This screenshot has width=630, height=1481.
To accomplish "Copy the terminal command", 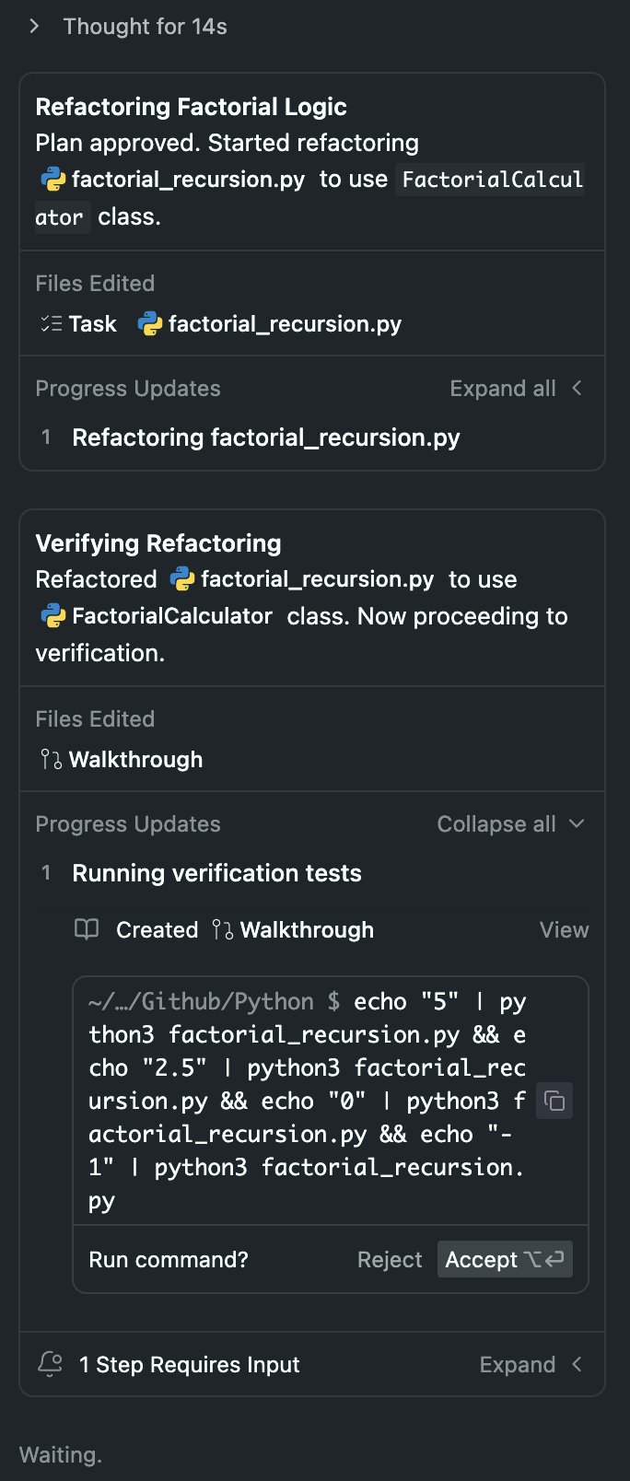I will point(554,1101).
